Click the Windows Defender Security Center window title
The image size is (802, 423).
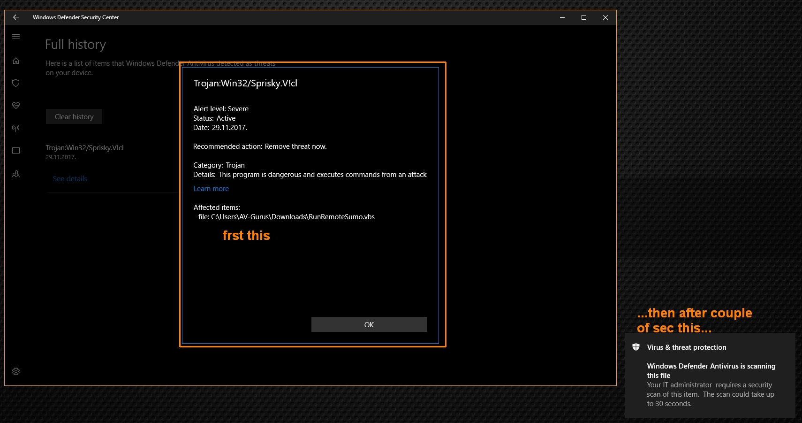pos(76,17)
